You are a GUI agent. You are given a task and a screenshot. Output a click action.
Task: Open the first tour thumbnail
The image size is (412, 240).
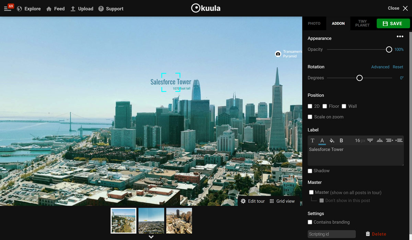123,221
